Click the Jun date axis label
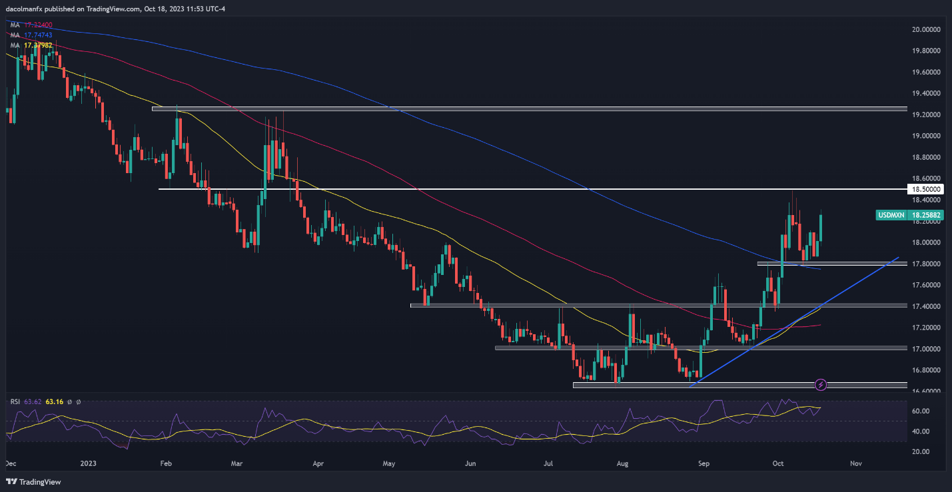This screenshot has height=492, width=952. [470, 463]
